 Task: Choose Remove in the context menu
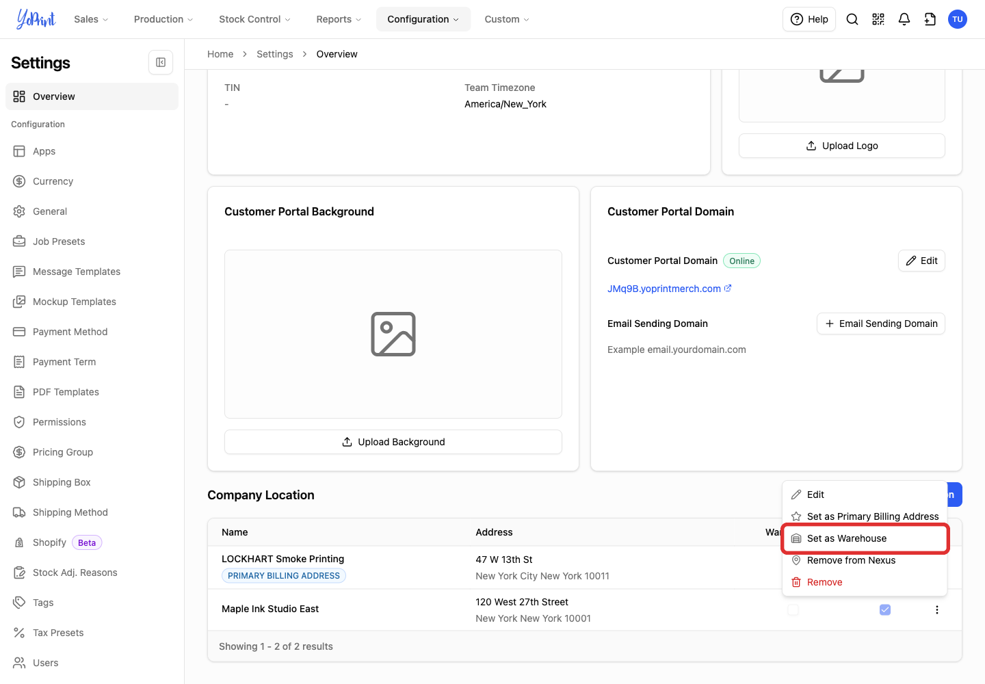(865, 582)
